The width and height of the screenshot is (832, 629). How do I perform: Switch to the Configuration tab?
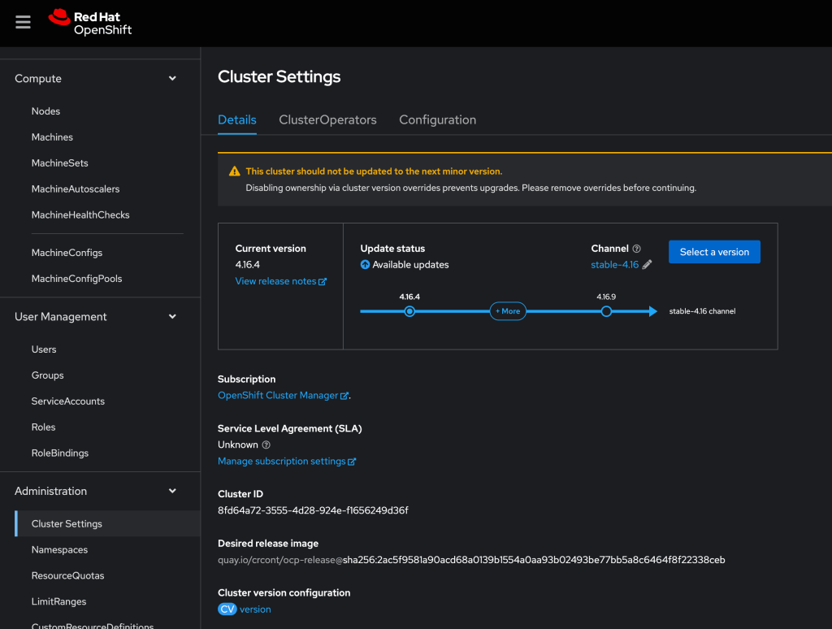click(438, 120)
